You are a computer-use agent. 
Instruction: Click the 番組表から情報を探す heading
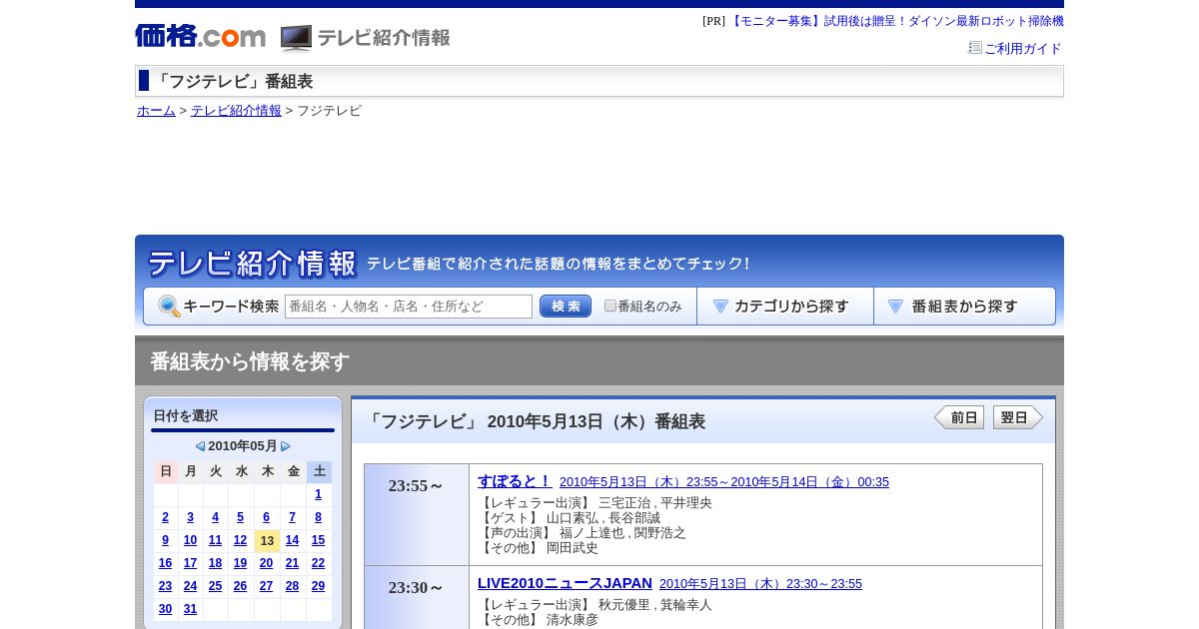pyautogui.click(x=250, y=361)
